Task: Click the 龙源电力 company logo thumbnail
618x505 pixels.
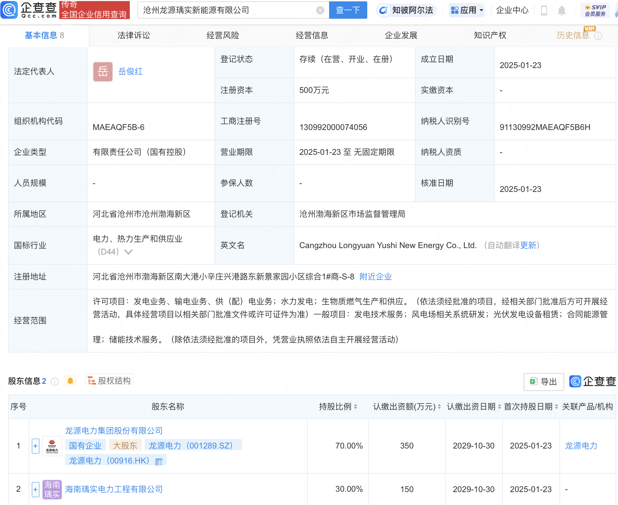Action: tap(52, 446)
